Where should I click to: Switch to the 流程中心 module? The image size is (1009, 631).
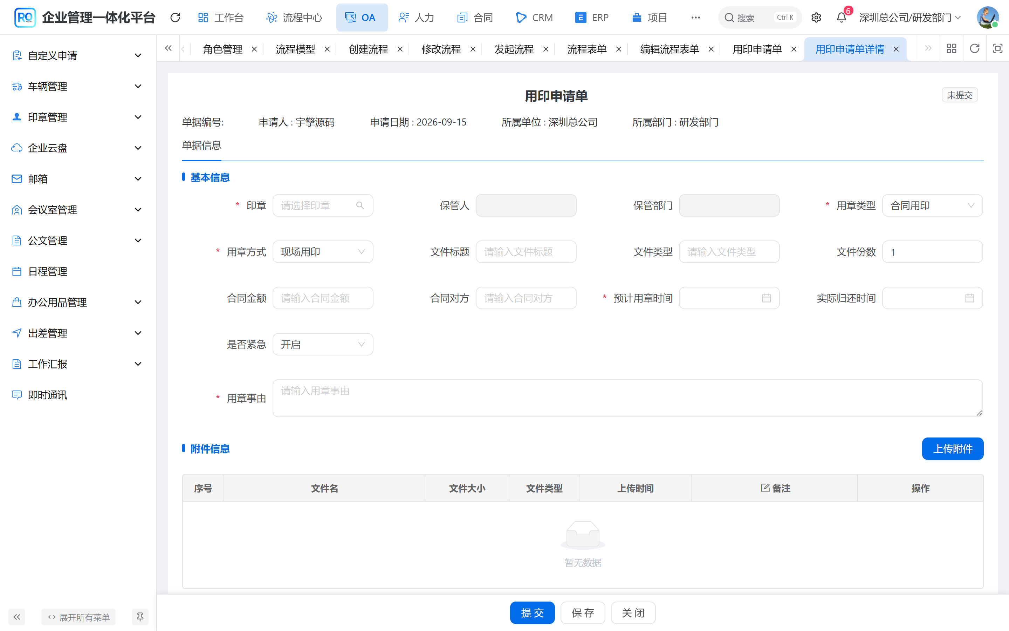tap(294, 18)
